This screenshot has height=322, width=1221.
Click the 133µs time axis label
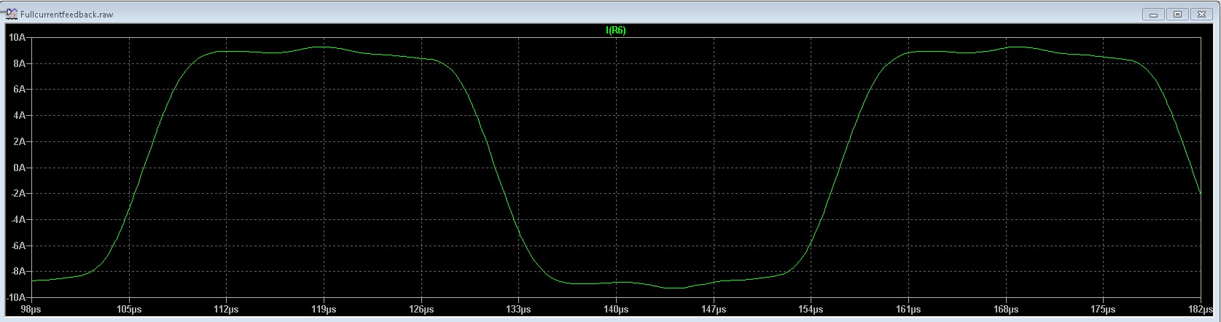pyautogui.click(x=518, y=310)
